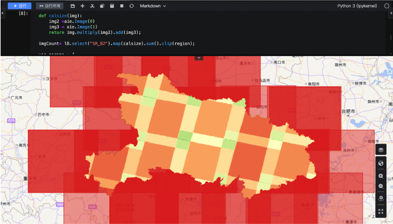The width and height of the screenshot is (393, 224).
Task: Restart the kernel
Action: tap(132, 6)
